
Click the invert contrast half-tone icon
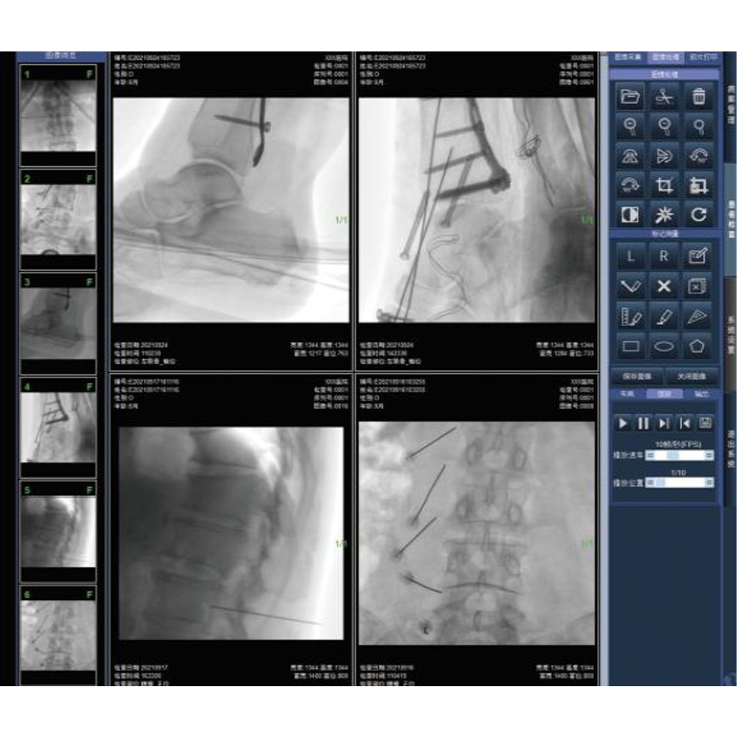[631, 215]
